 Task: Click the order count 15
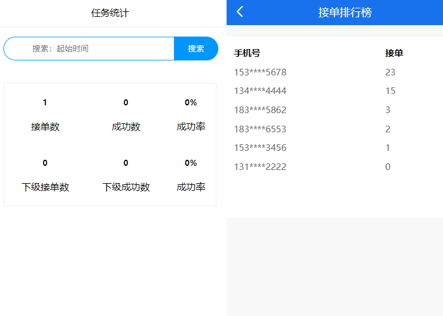390,91
